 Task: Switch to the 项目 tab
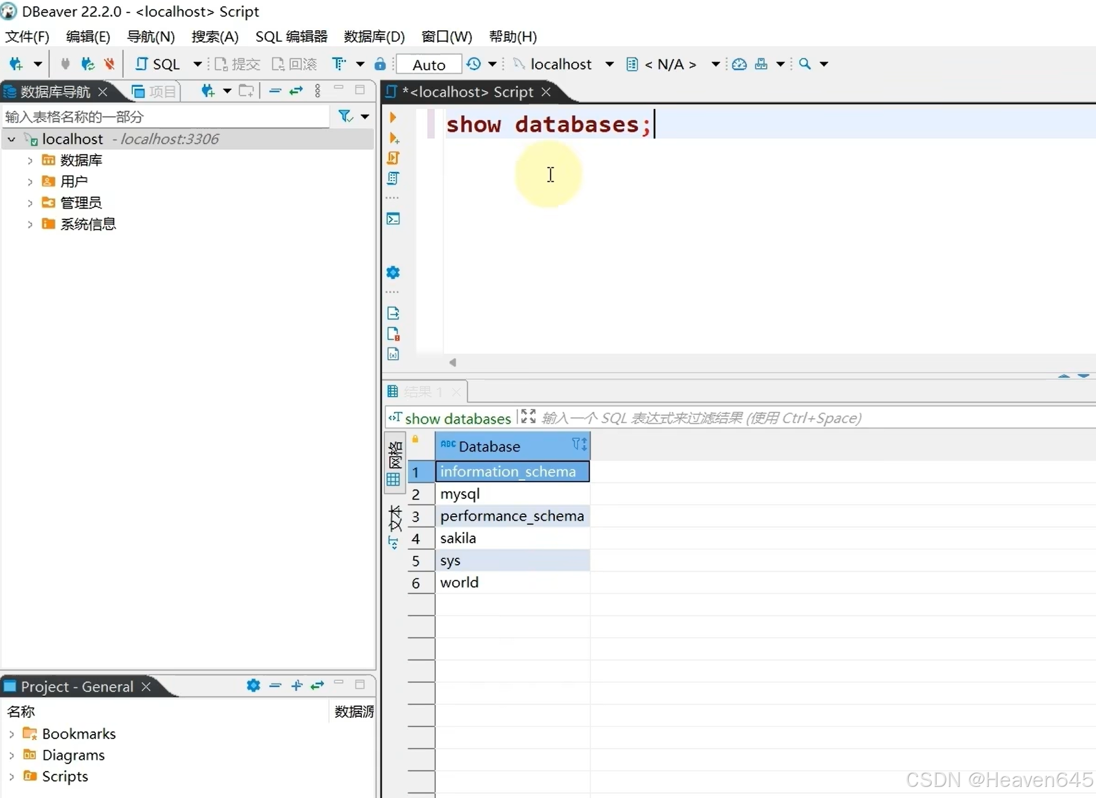155,92
